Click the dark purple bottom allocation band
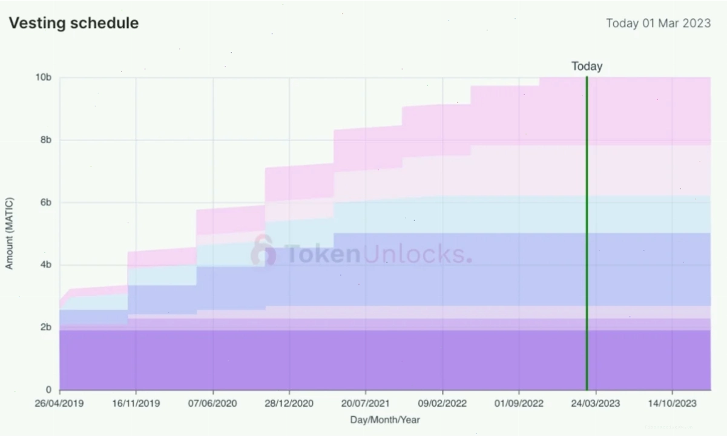 [x=384, y=360]
